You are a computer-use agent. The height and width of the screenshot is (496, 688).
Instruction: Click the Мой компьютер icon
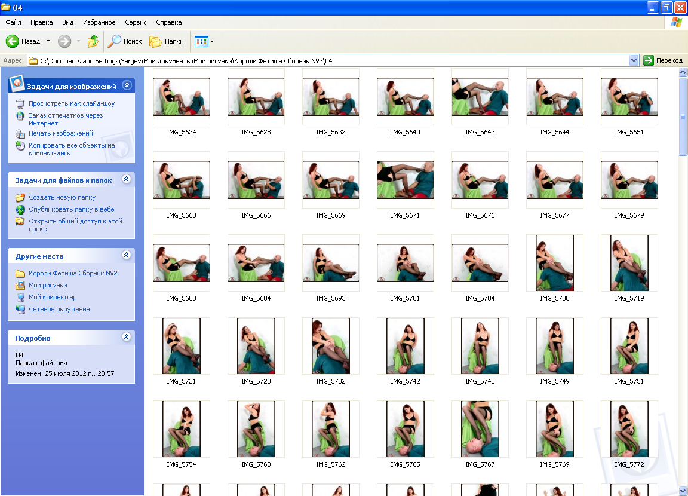tap(20, 297)
